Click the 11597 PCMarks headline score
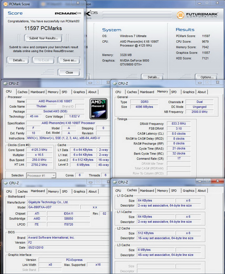225x274 pixels. [43, 28]
